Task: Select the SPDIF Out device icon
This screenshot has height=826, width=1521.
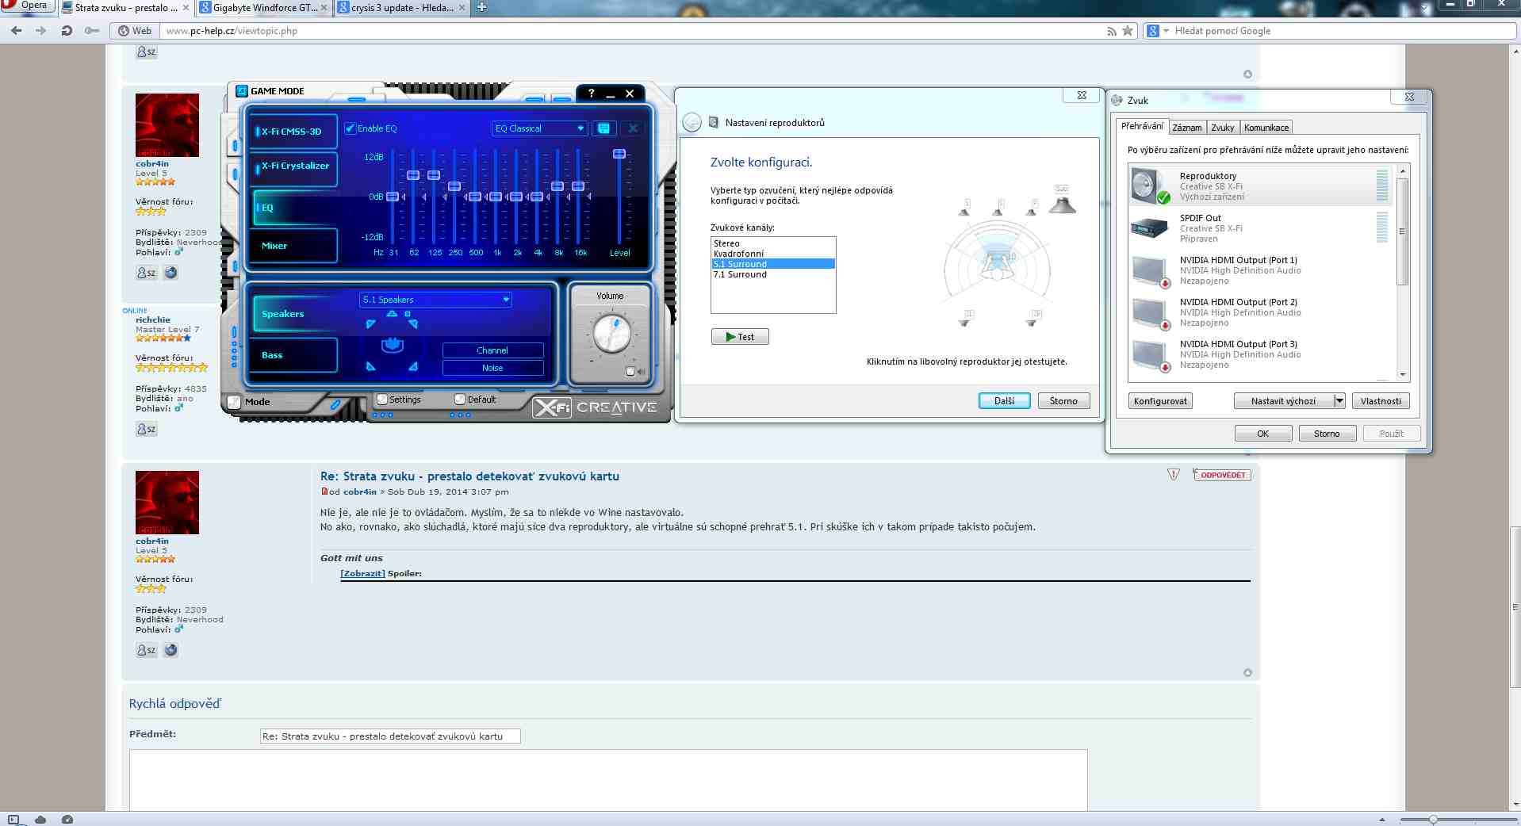Action: (x=1150, y=228)
